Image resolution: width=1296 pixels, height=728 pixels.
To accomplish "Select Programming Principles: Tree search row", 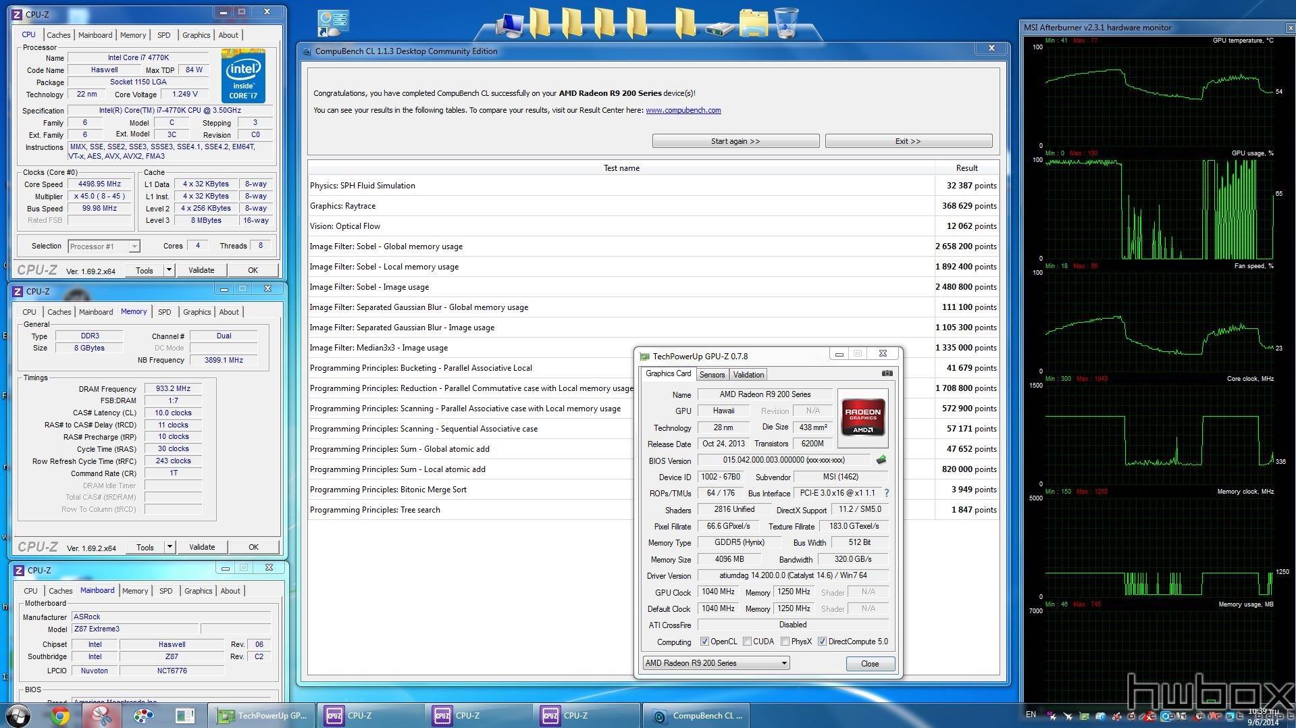I will (x=653, y=510).
